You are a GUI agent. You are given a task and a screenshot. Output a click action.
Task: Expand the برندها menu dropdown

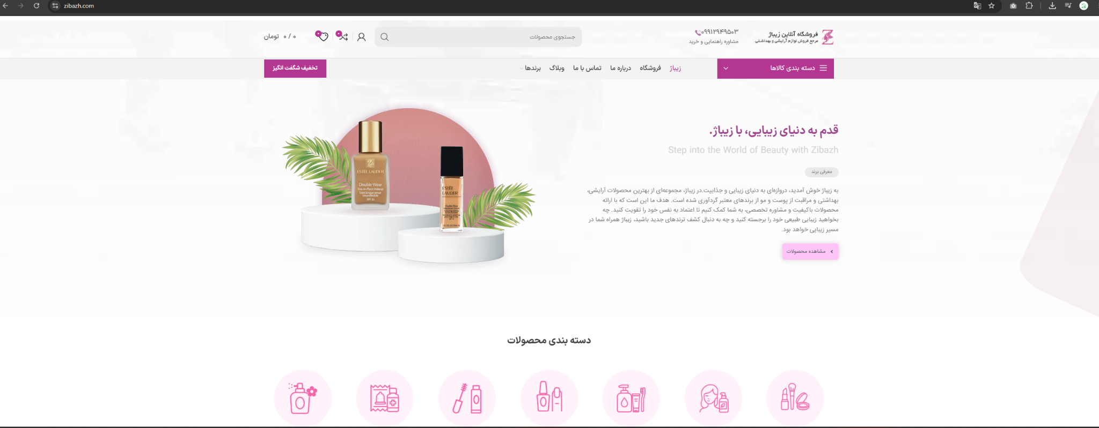click(x=531, y=68)
